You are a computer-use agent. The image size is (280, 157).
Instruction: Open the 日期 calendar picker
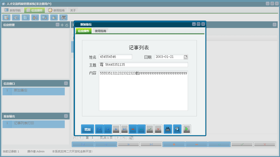[186, 57]
